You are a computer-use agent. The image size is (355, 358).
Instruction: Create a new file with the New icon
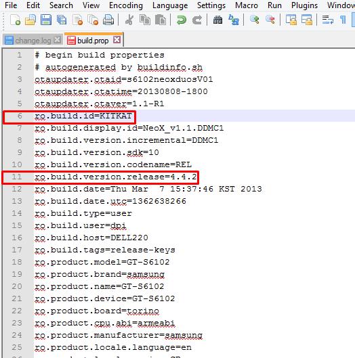[x=15, y=20]
